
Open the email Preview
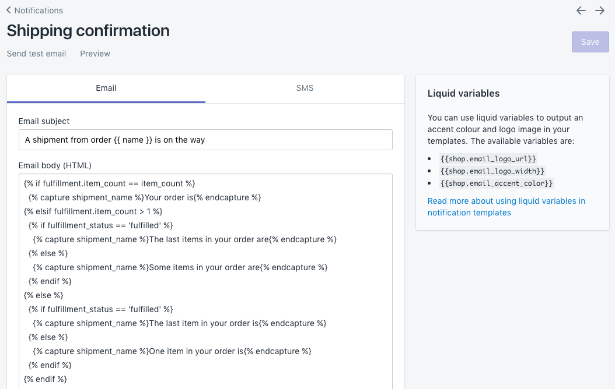(95, 54)
